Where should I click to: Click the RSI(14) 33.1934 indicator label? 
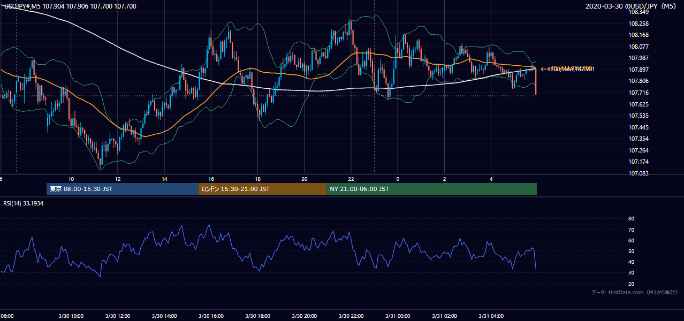coord(23,204)
